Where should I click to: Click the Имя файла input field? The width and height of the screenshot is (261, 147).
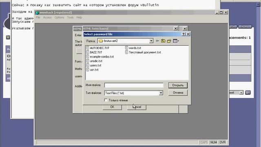134,85
